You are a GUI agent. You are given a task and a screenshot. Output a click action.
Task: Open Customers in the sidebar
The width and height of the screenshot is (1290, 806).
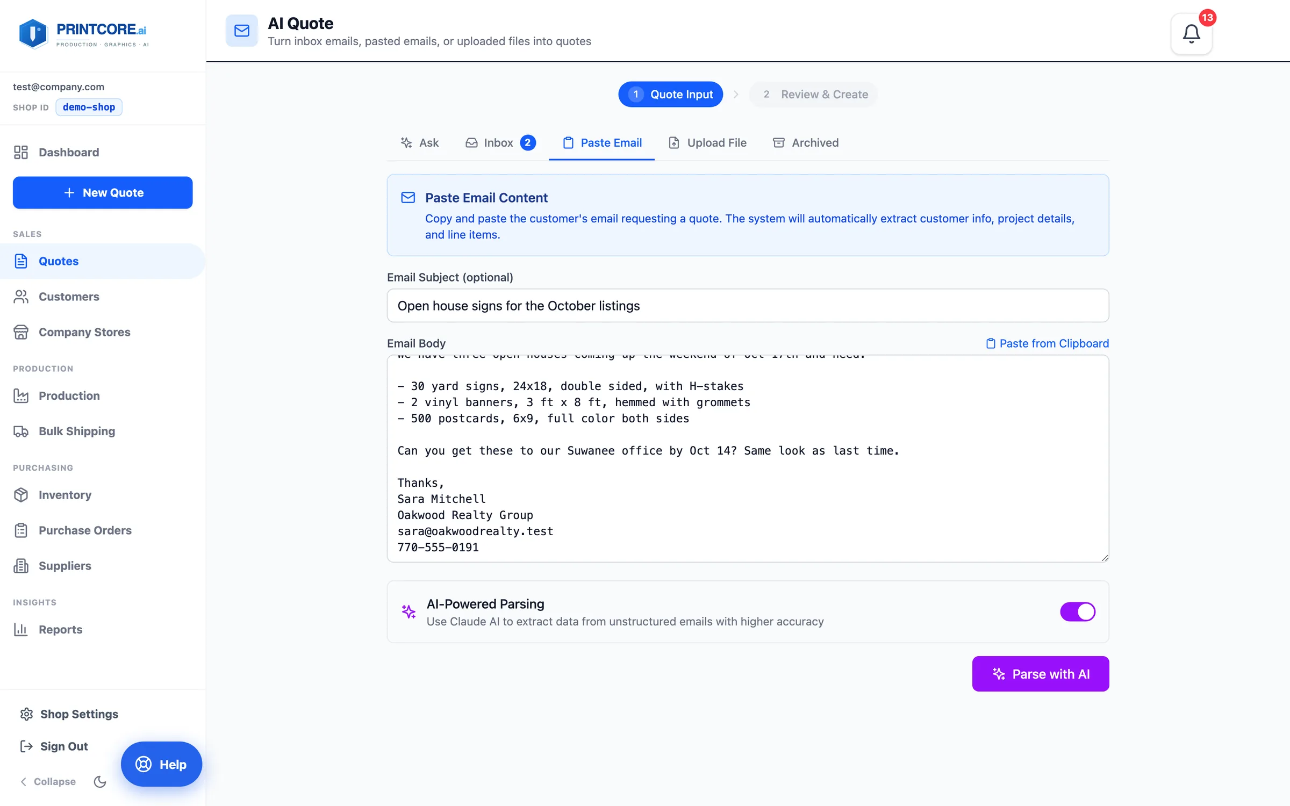[103, 297]
